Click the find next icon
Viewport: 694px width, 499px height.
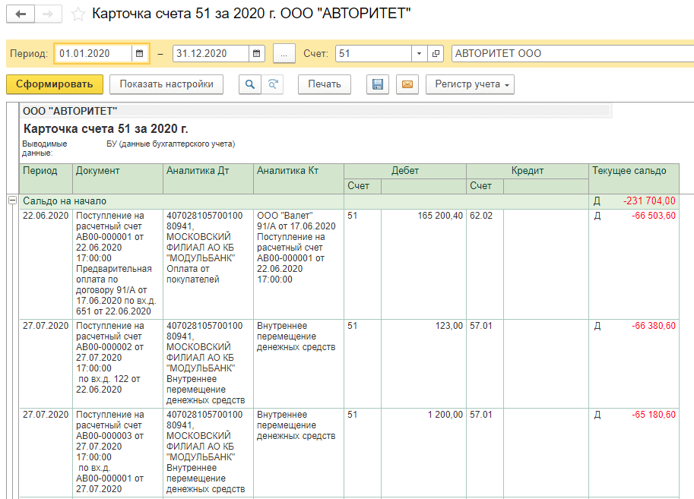pyautogui.click(x=272, y=84)
